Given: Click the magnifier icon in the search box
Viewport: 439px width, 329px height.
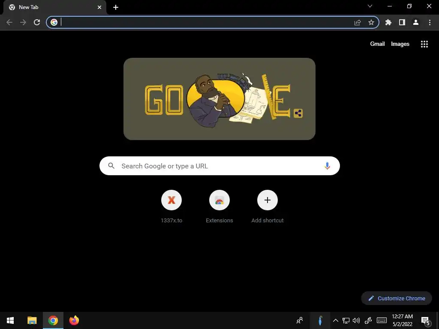Looking at the screenshot, I should click(x=111, y=166).
